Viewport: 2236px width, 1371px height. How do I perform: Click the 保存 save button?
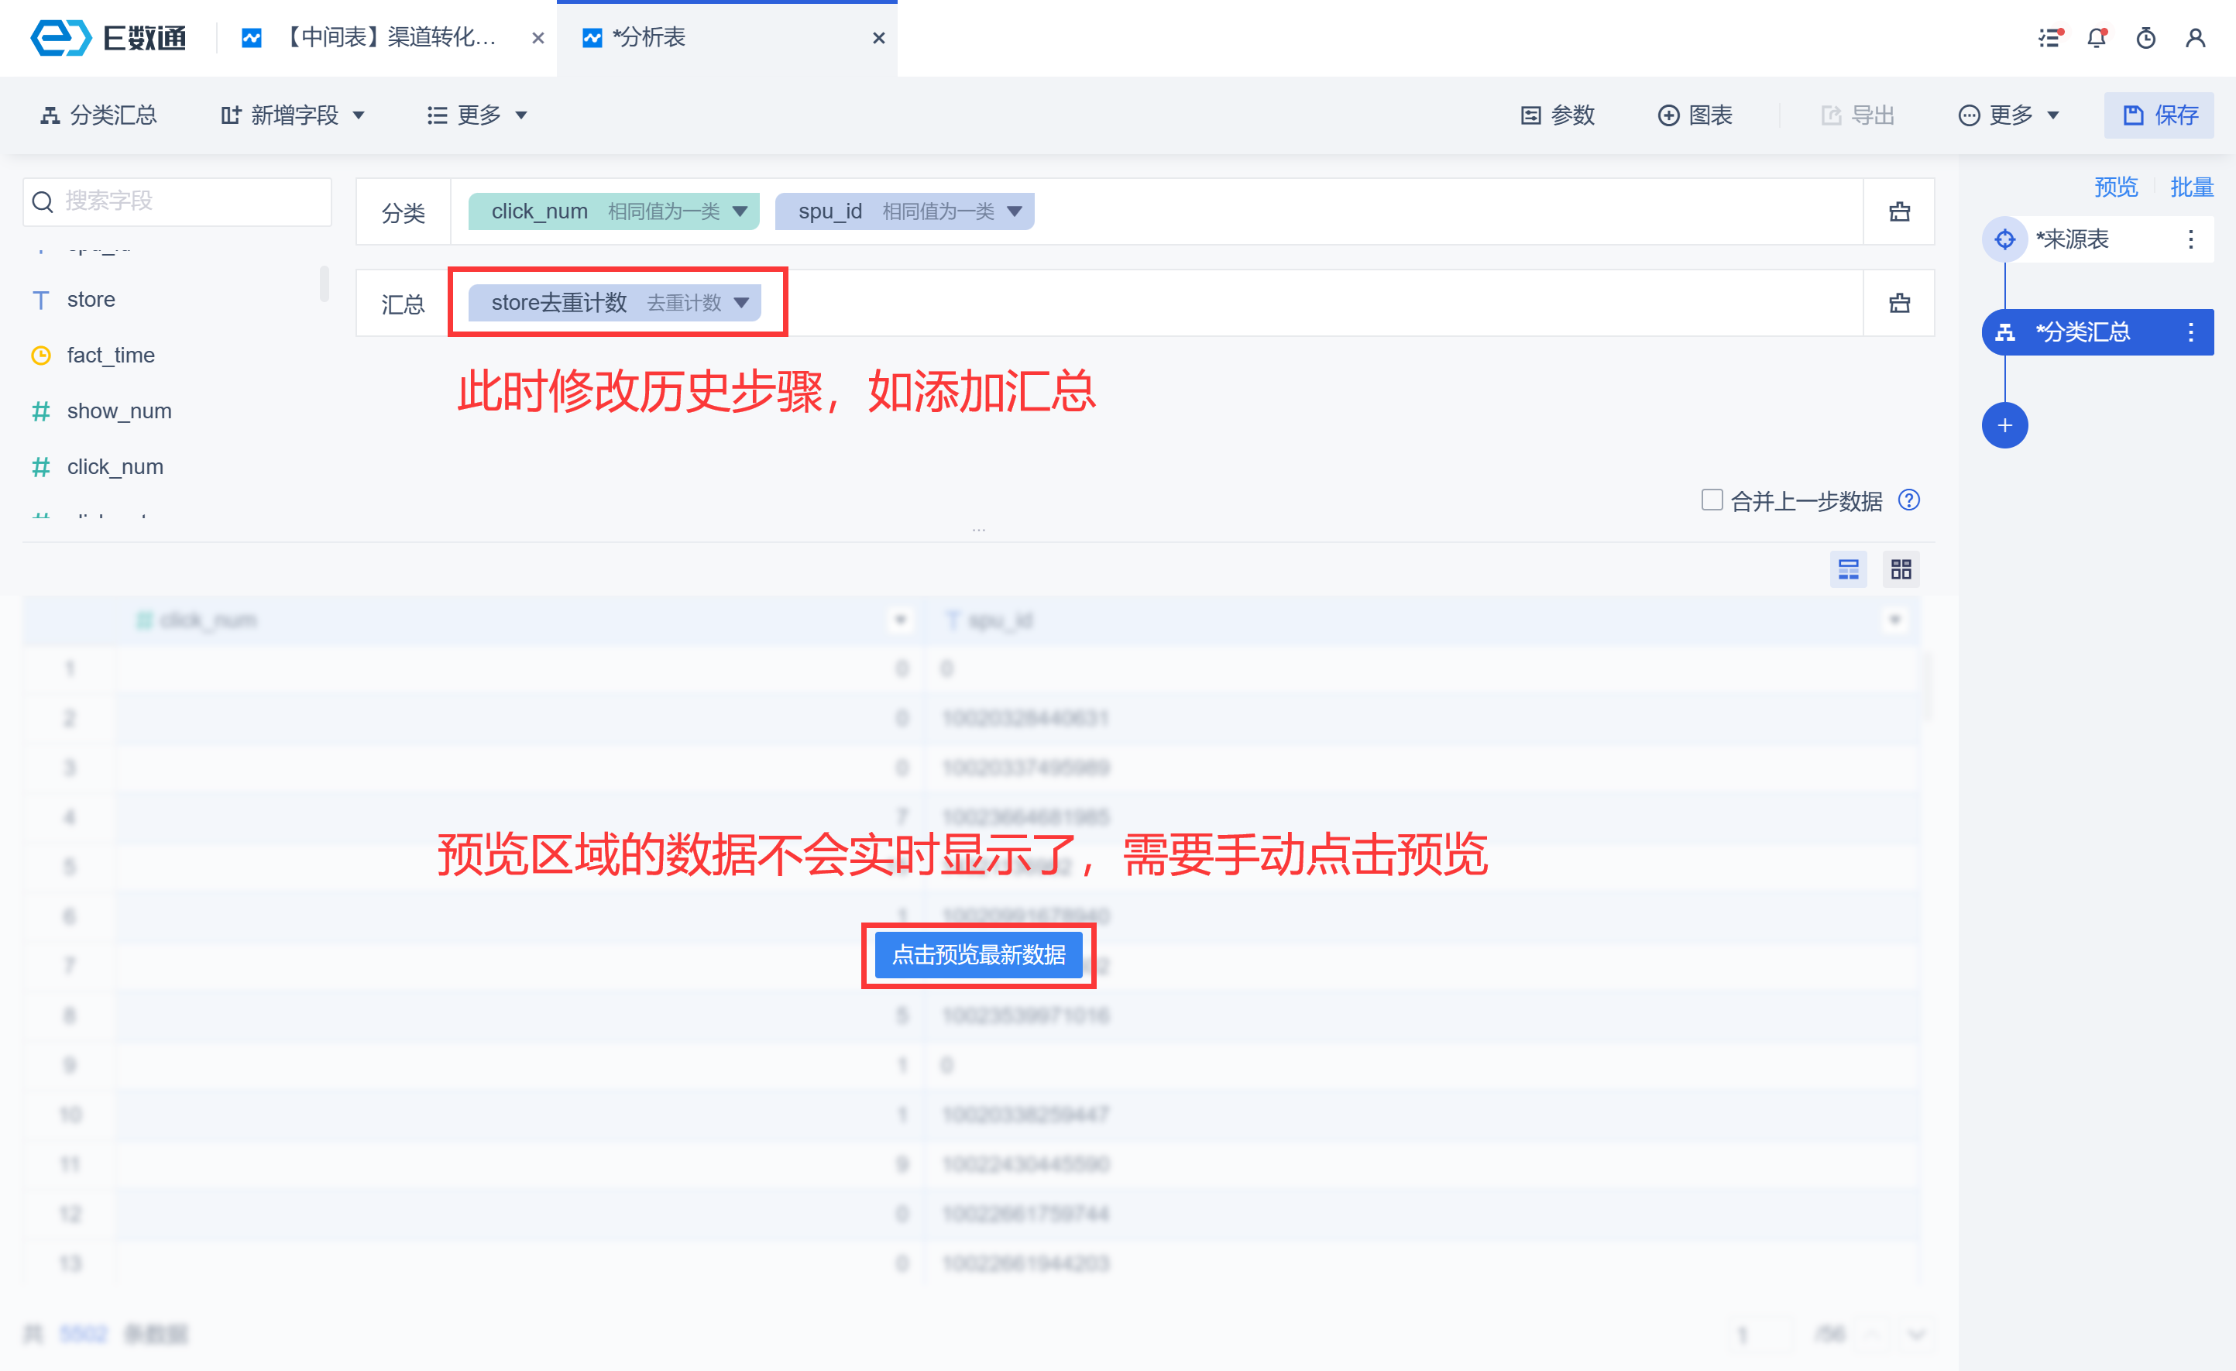(x=2159, y=115)
